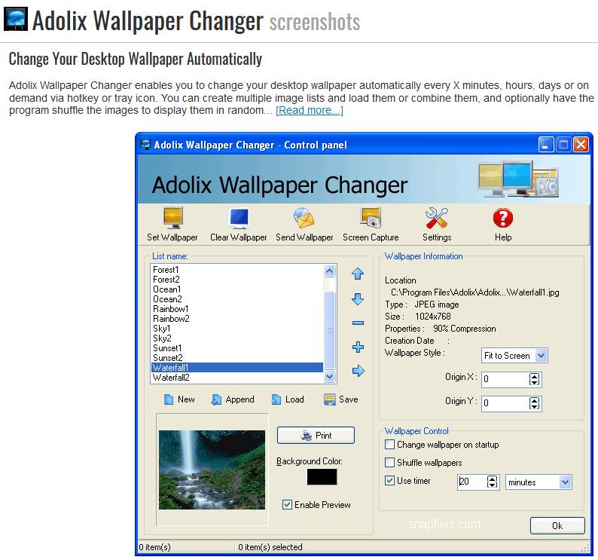Click the timer value field showing 20
The width and height of the screenshot is (598, 560).
point(472,482)
